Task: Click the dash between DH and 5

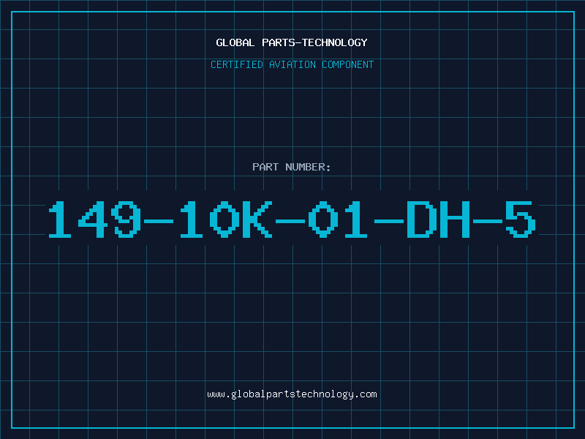Action: coord(488,222)
